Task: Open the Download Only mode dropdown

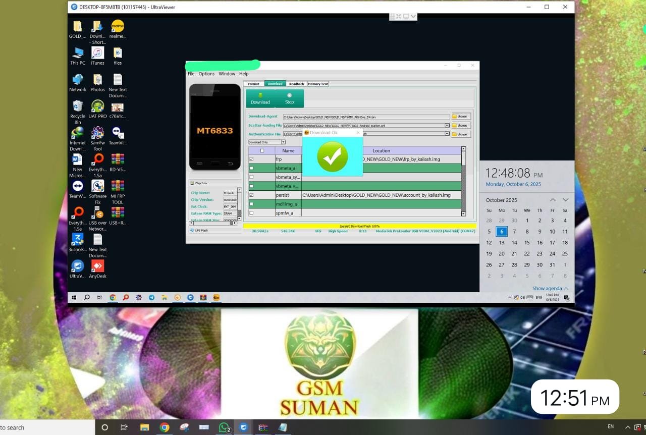Action: tap(267, 142)
